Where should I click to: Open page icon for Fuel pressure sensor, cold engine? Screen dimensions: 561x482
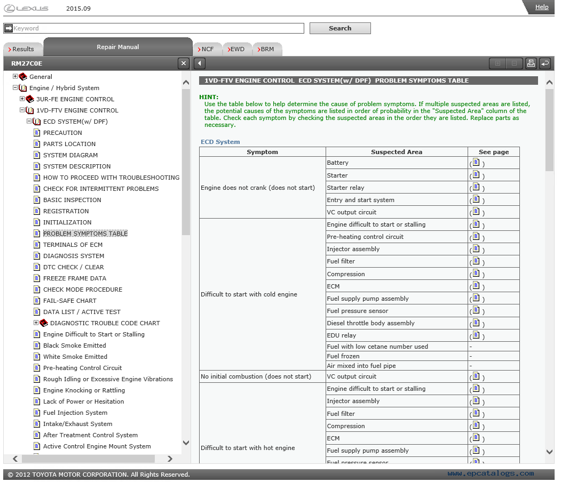pos(476,310)
